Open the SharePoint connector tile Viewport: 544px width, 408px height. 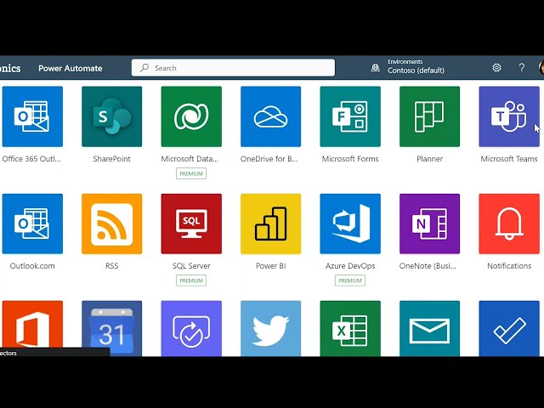(x=111, y=116)
